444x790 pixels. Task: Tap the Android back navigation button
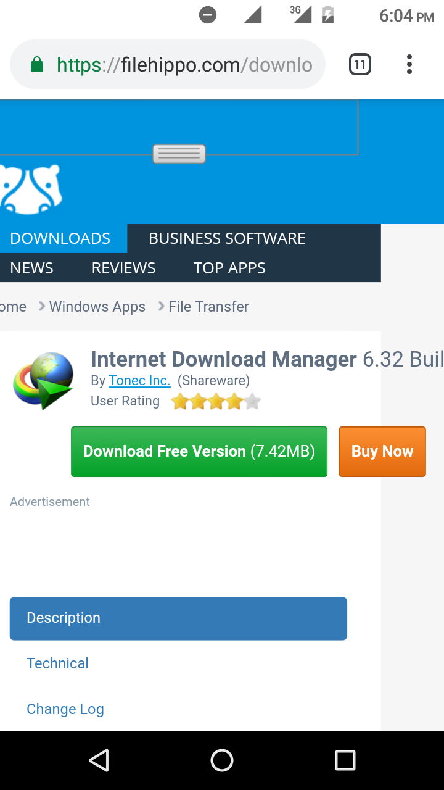(x=99, y=760)
